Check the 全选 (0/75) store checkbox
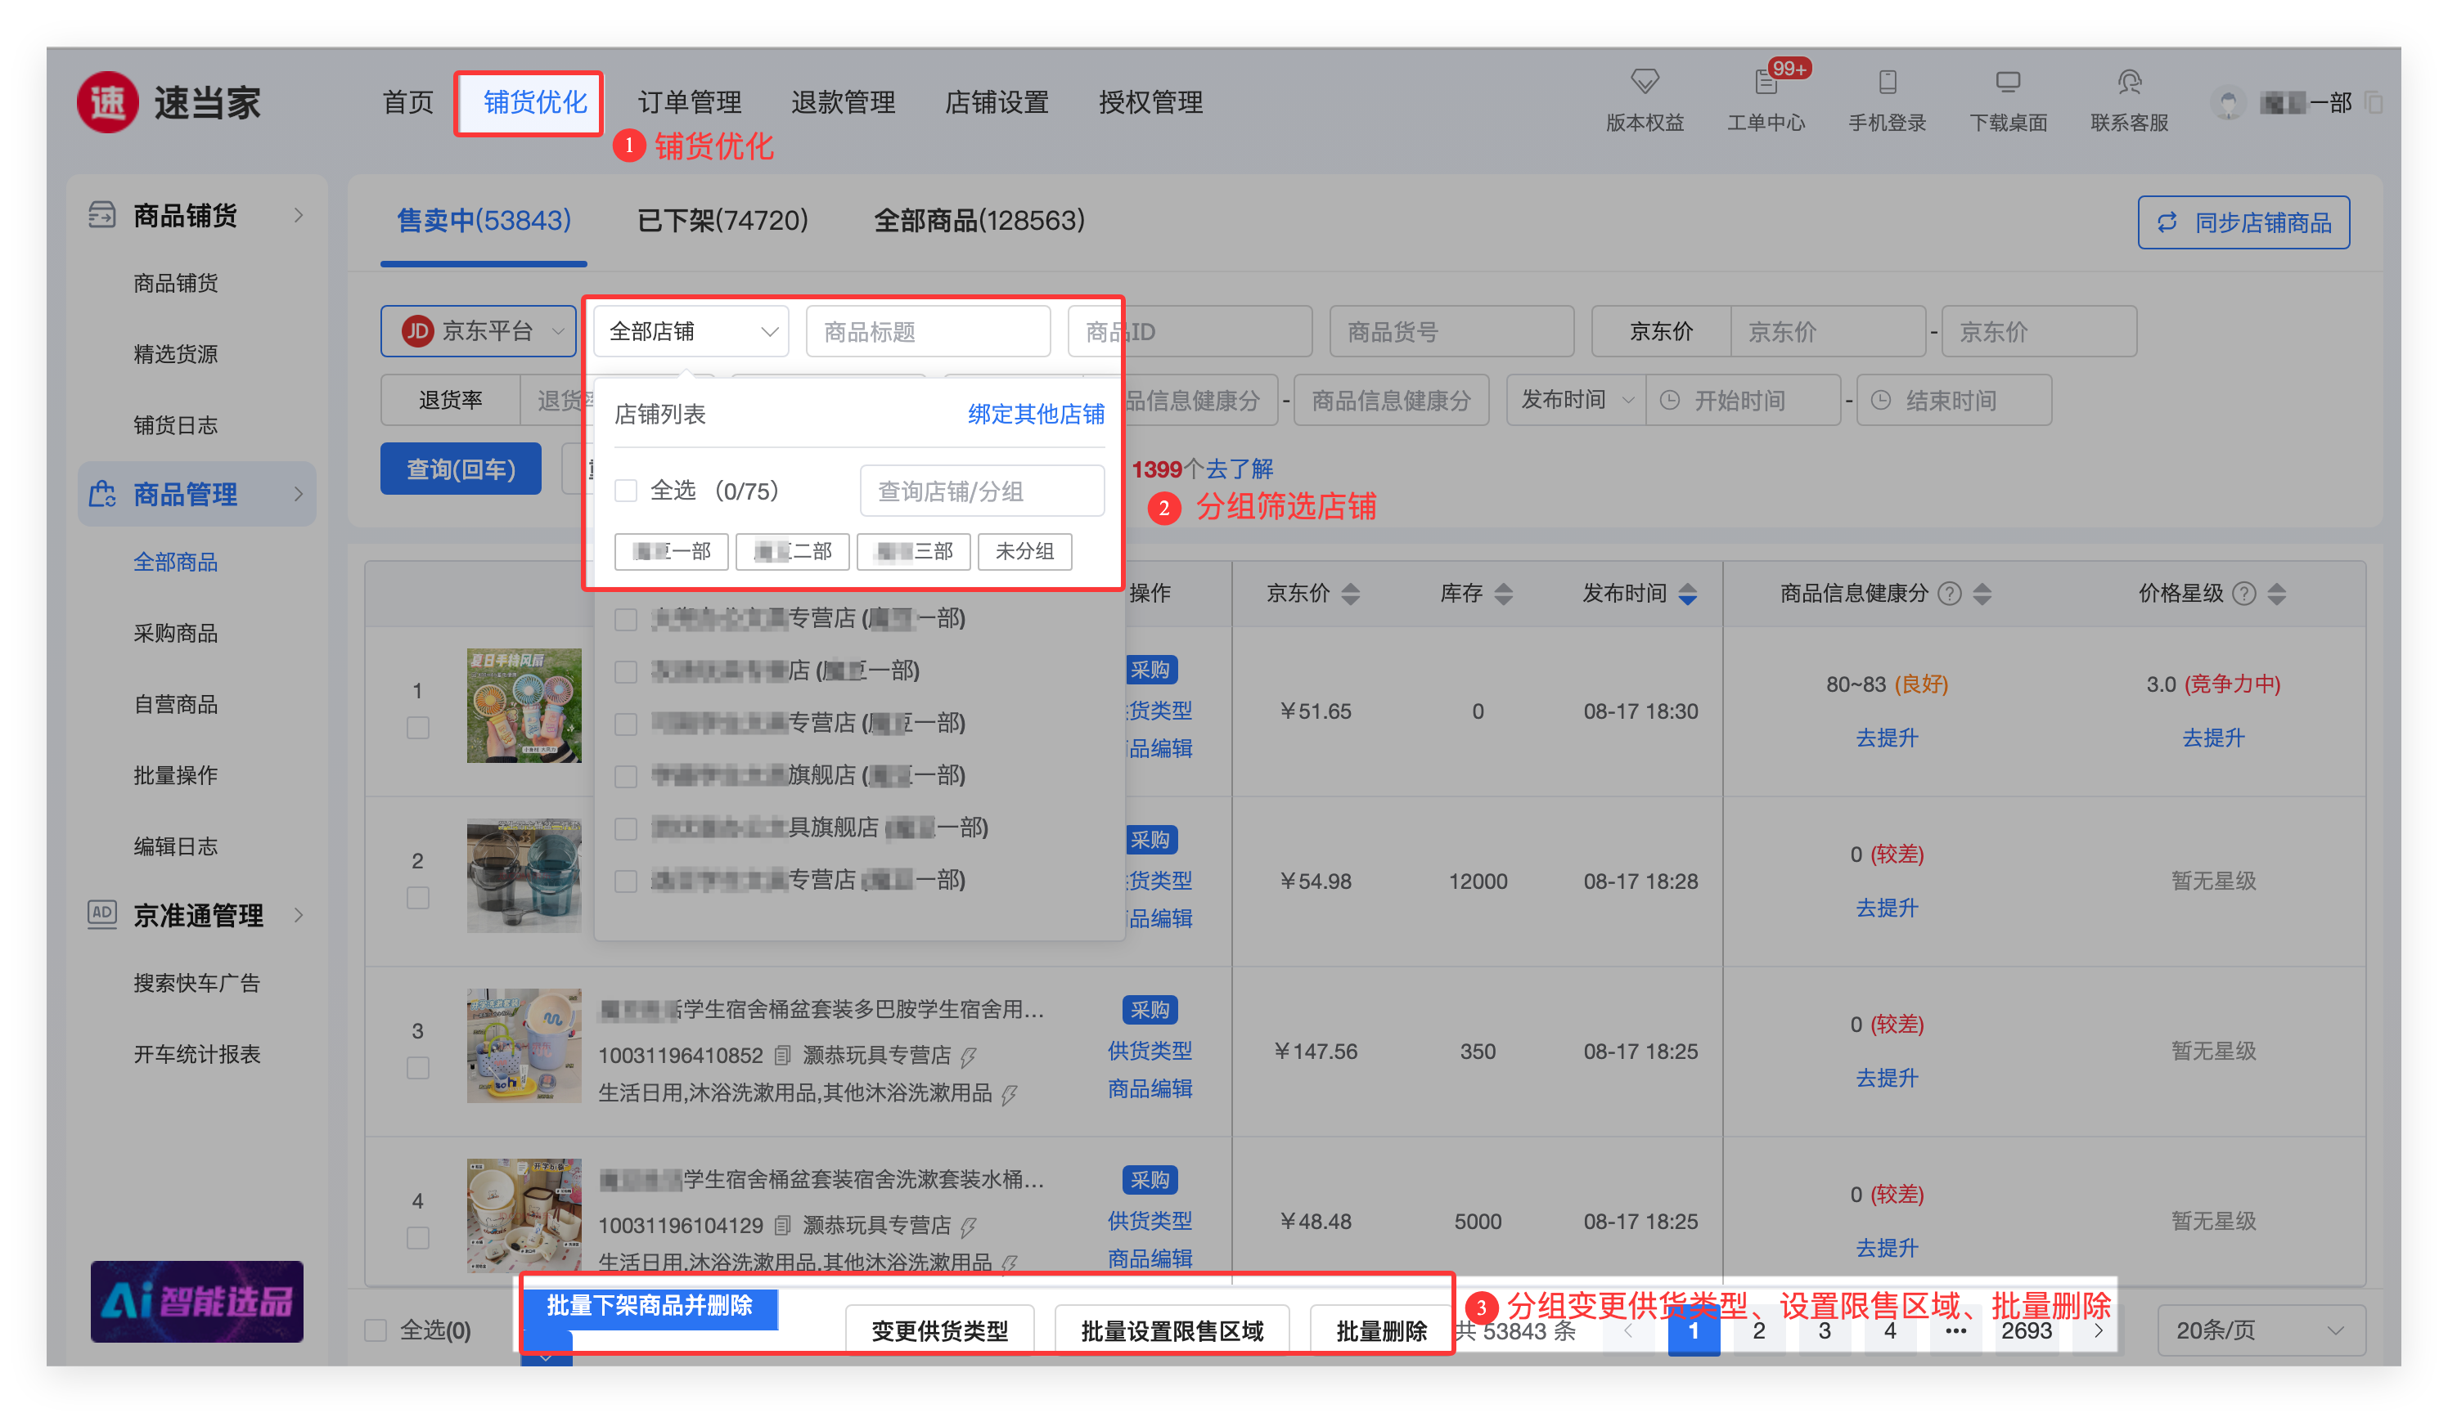Image resolution: width=2448 pixels, height=1413 pixels. click(x=627, y=491)
